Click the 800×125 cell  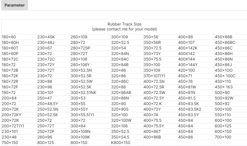click(54, 143)
